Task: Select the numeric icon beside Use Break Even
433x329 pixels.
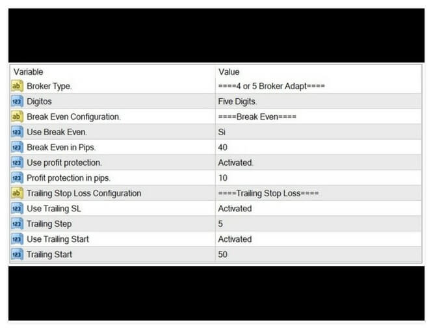Action: pyautogui.click(x=17, y=132)
